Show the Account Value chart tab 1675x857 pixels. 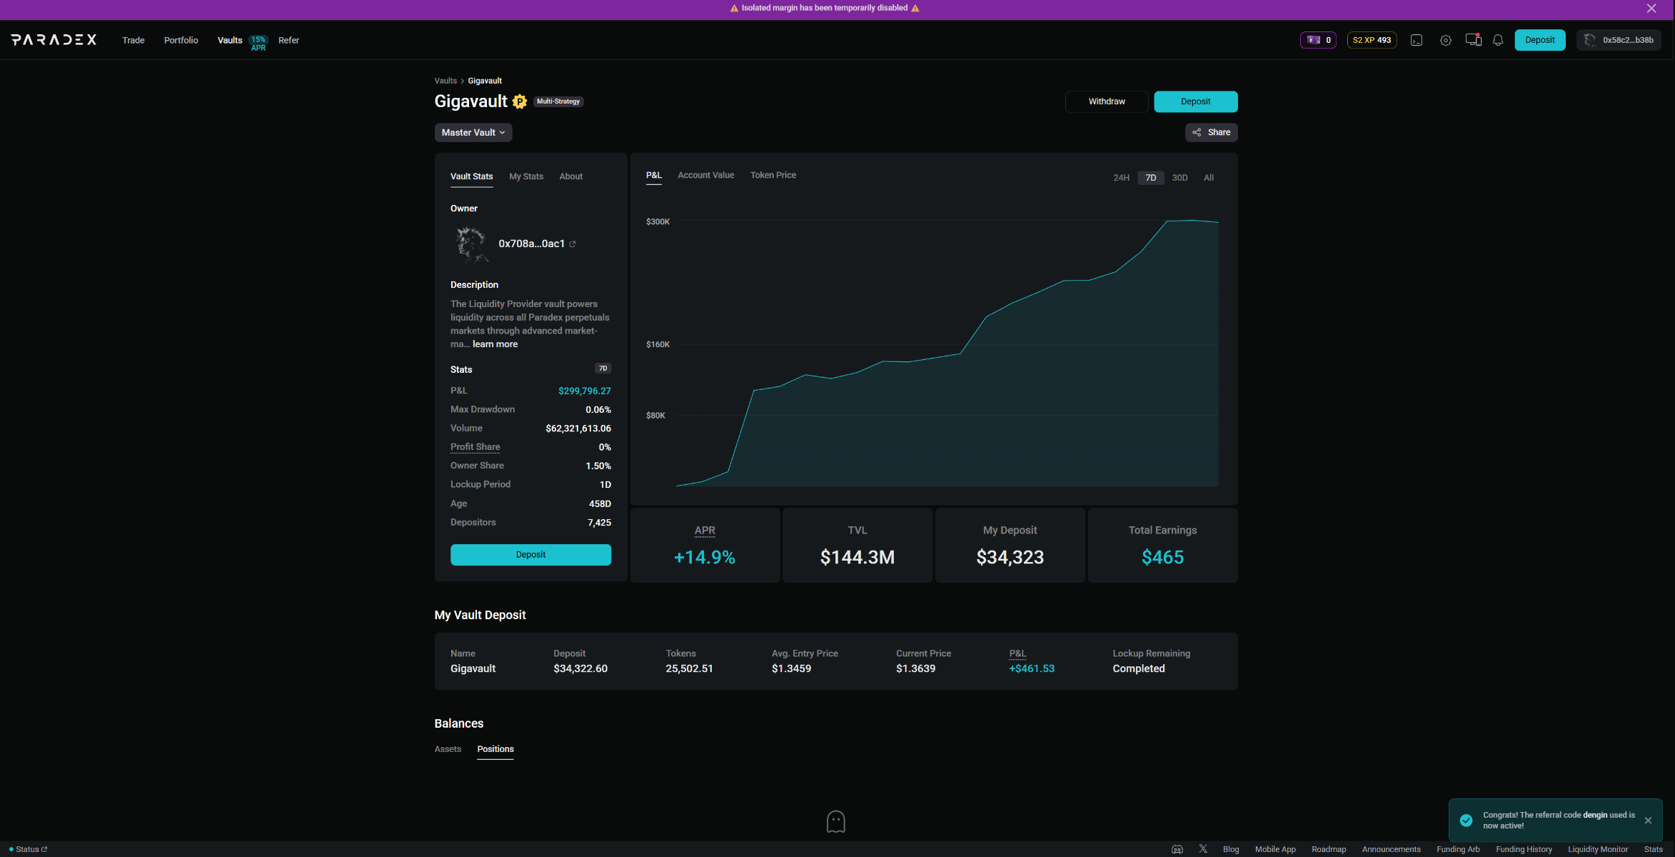coord(705,175)
